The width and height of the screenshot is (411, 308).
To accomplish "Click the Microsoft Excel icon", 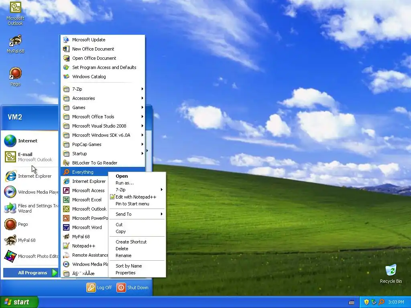I will pyautogui.click(x=66, y=200).
